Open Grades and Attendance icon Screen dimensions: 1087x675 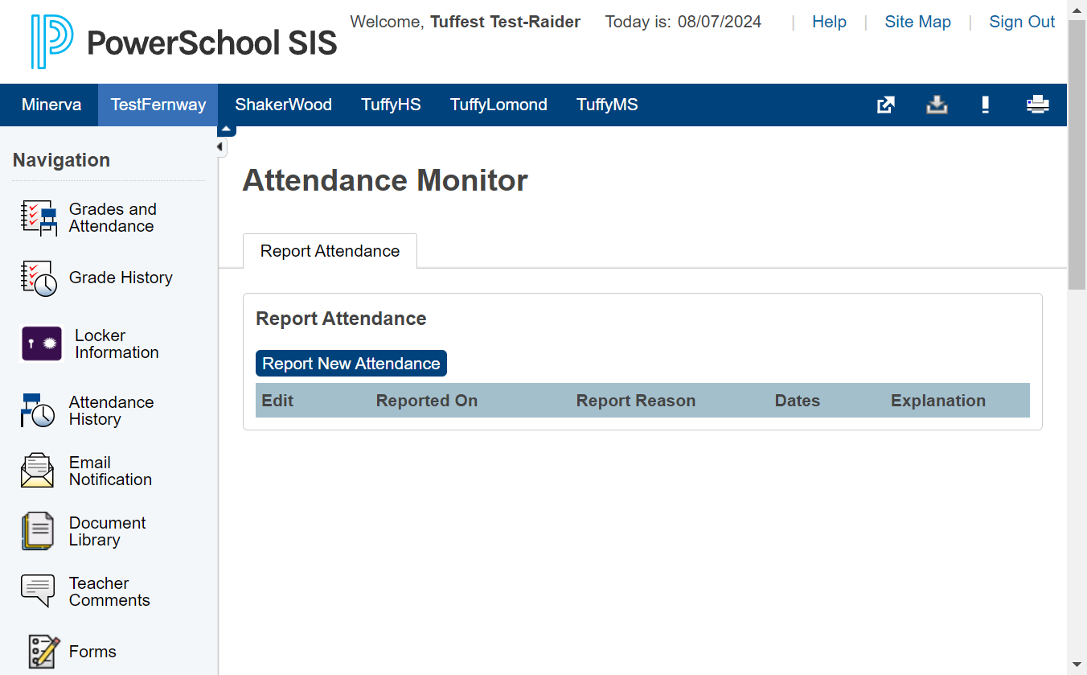coord(39,218)
